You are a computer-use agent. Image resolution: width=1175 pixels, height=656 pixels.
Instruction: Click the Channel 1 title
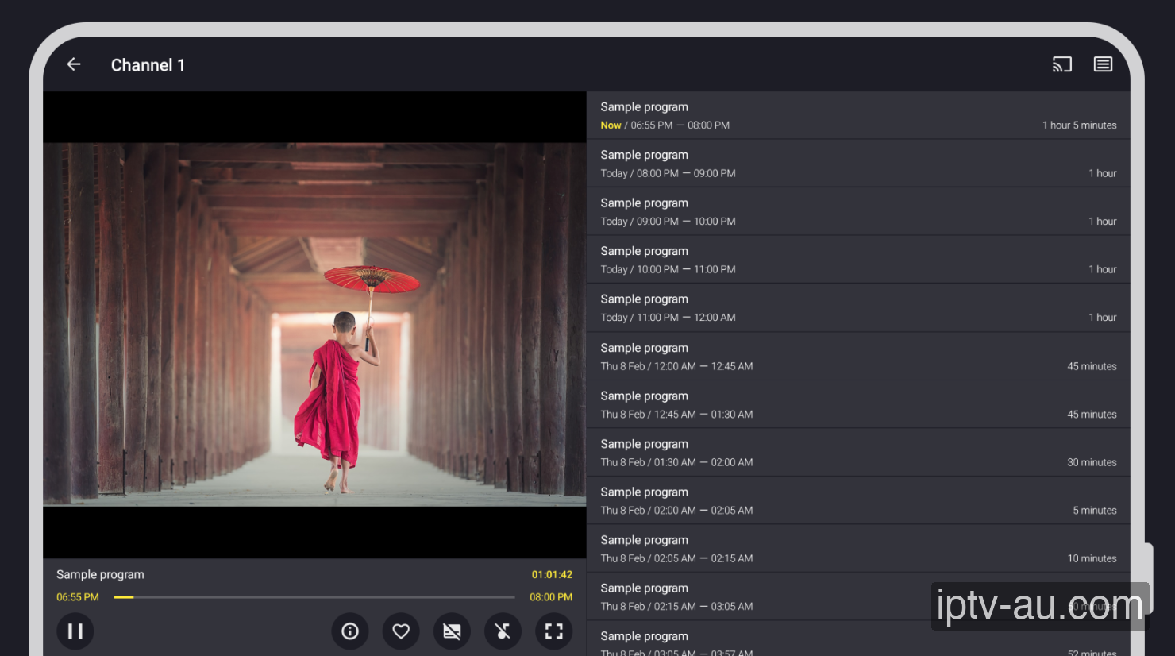pos(148,65)
